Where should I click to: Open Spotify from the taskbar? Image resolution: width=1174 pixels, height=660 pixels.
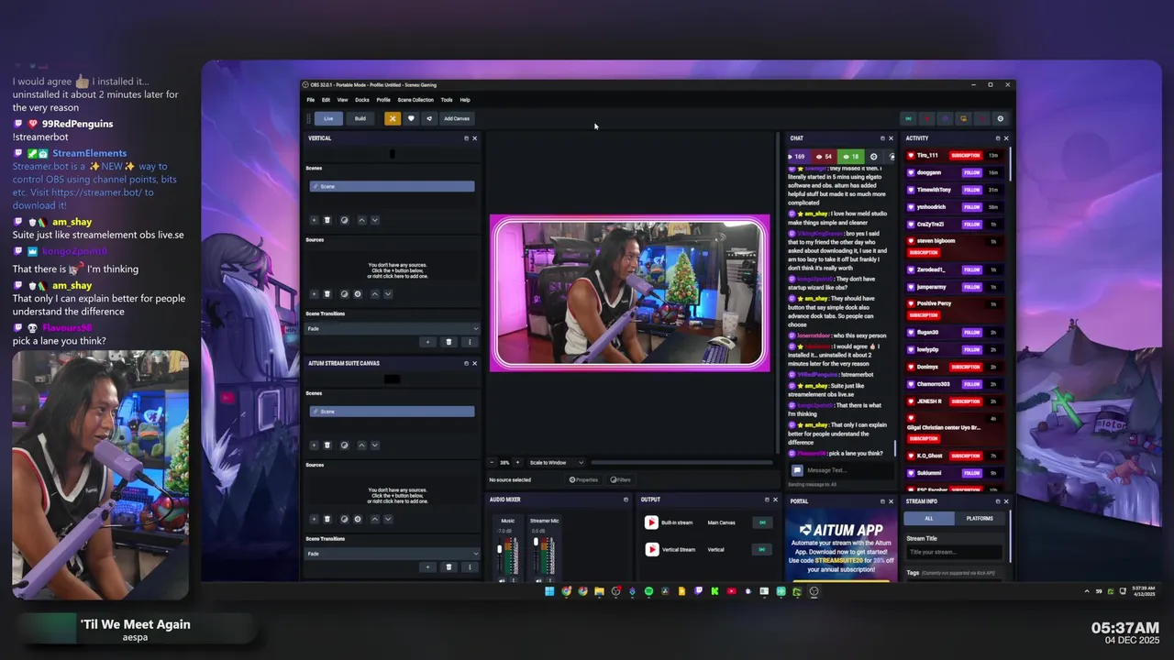(x=648, y=591)
